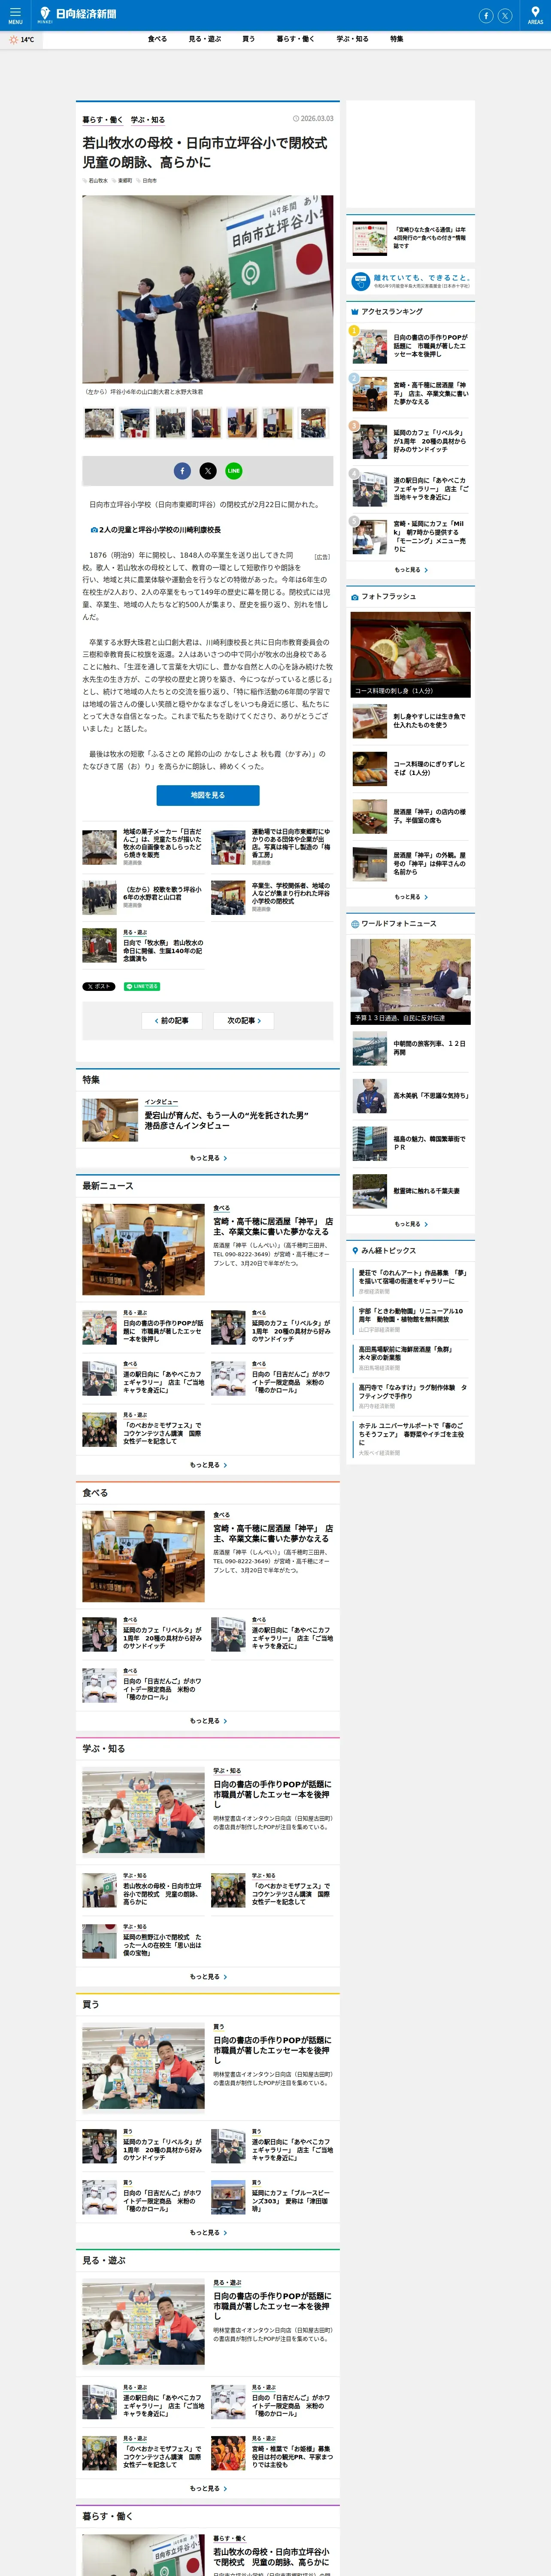Click the green LINEで送る button

click(142, 986)
